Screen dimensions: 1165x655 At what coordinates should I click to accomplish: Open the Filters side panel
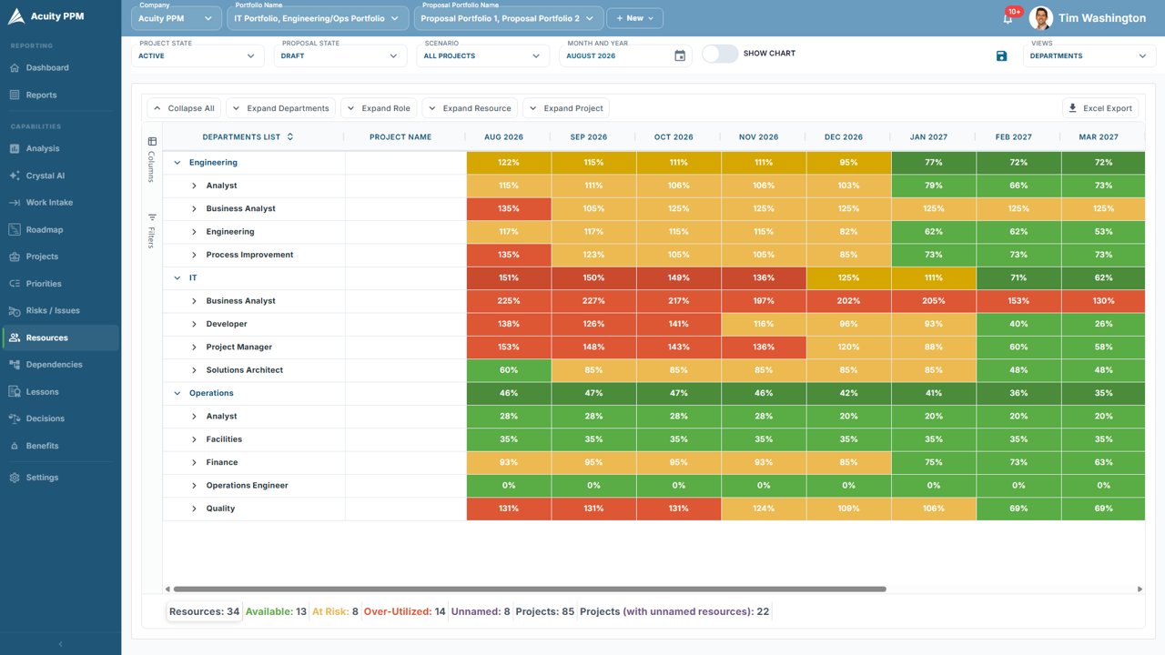coord(152,231)
